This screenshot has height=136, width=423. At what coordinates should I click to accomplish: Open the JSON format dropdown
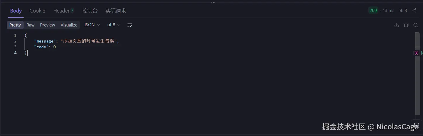(x=92, y=25)
